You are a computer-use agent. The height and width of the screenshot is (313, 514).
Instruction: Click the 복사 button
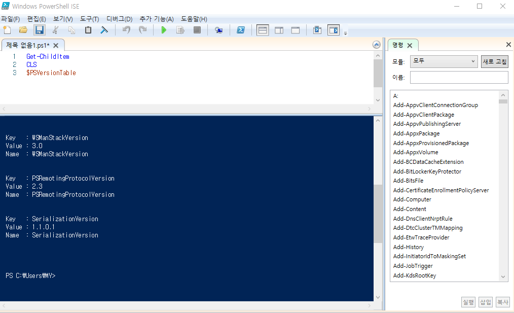(502, 302)
